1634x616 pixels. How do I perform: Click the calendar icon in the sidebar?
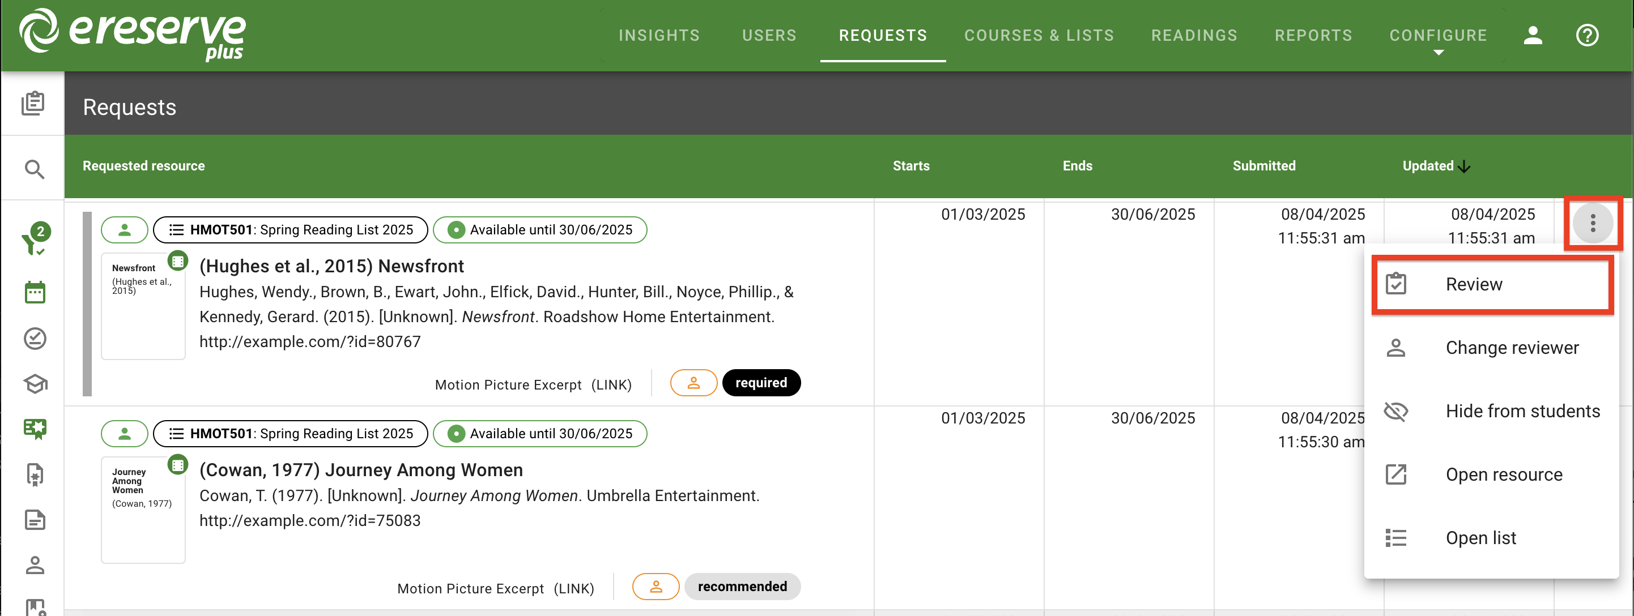click(34, 293)
